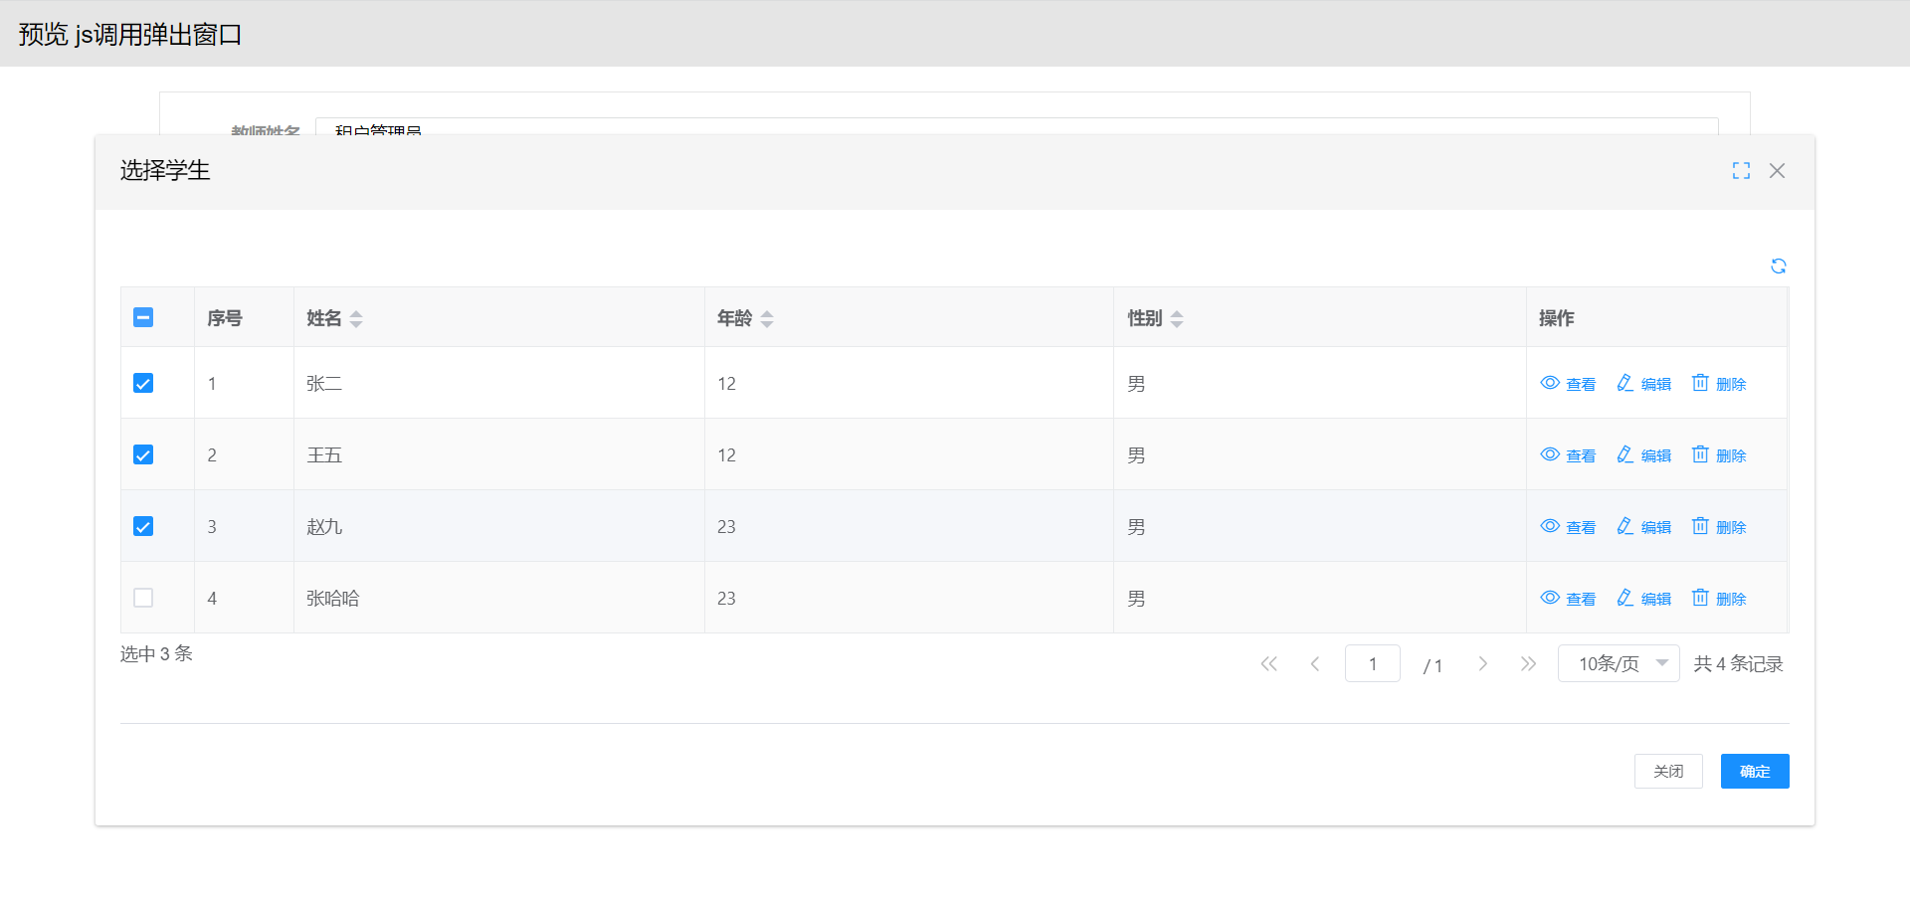The width and height of the screenshot is (1910, 897).
Task: Edit the 王五 student record
Action: point(1643,455)
